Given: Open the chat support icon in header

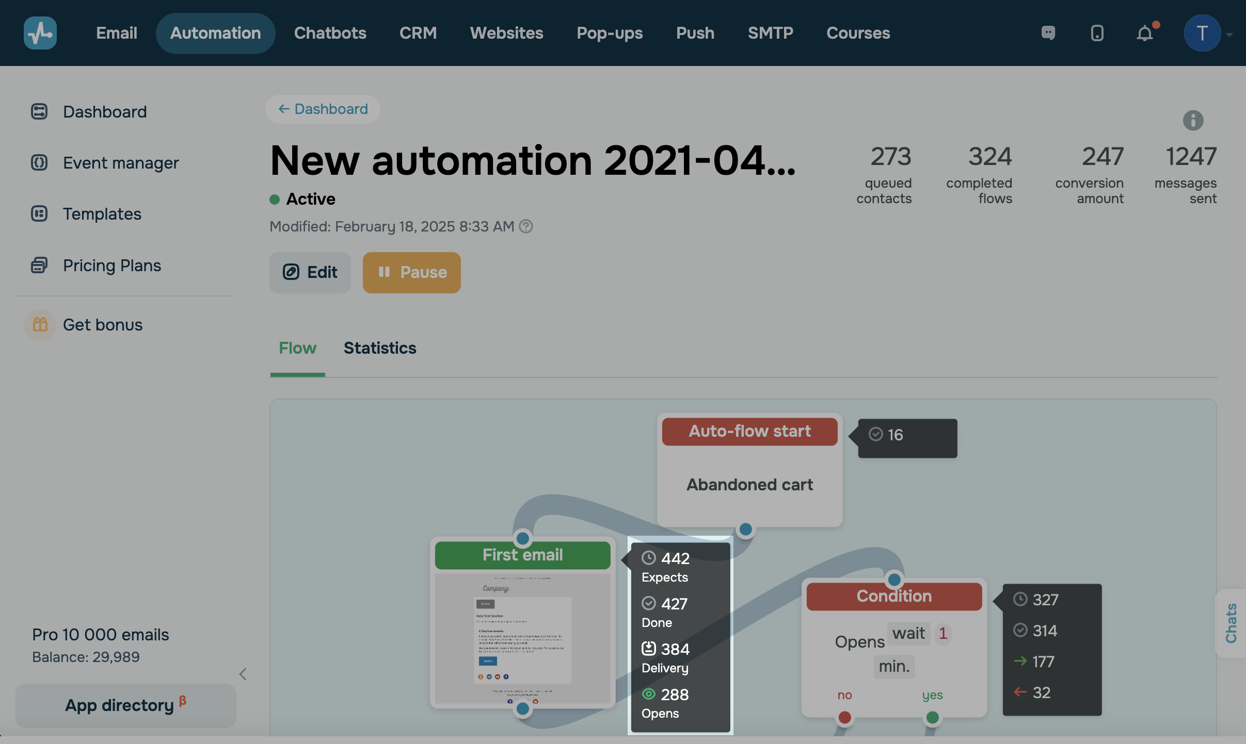Looking at the screenshot, I should click(x=1048, y=33).
